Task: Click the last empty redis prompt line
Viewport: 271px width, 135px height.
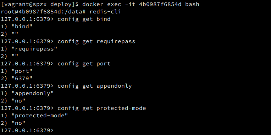Action: [x=27, y=130]
